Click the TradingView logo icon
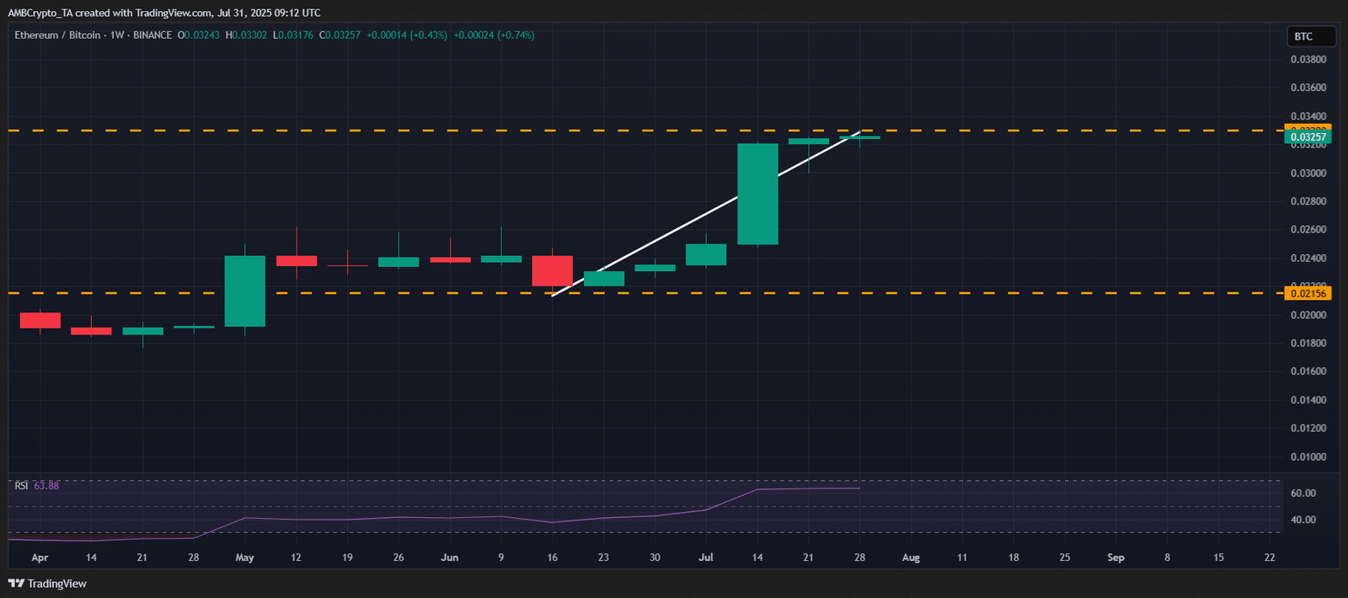The width and height of the screenshot is (1348, 598). click(x=15, y=584)
